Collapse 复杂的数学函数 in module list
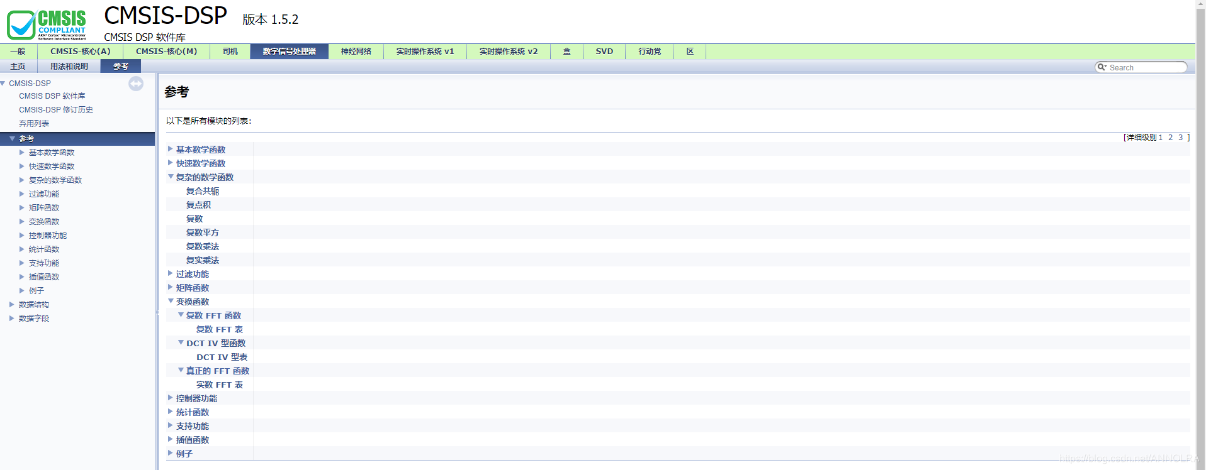The width and height of the screenshot is (1206, 470). pos(171,177)
